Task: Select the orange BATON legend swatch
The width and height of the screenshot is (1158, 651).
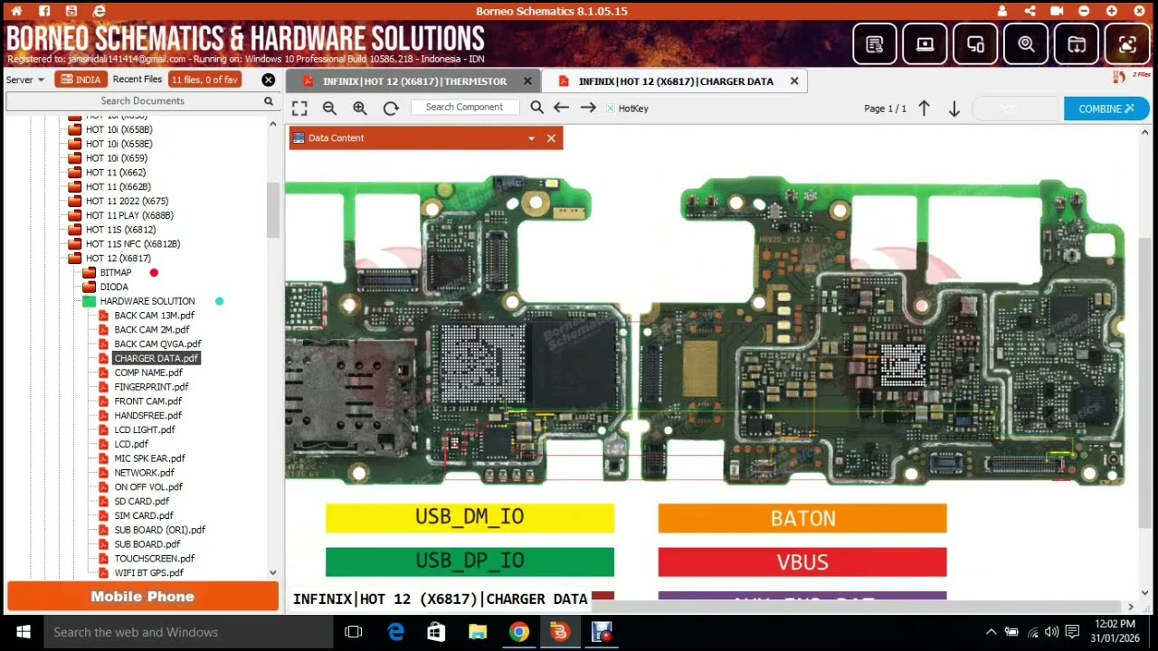Action: pyautogui.click(x=802, y=518)
